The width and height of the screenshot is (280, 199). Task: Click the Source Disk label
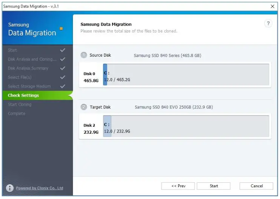(x=100, y=55)
